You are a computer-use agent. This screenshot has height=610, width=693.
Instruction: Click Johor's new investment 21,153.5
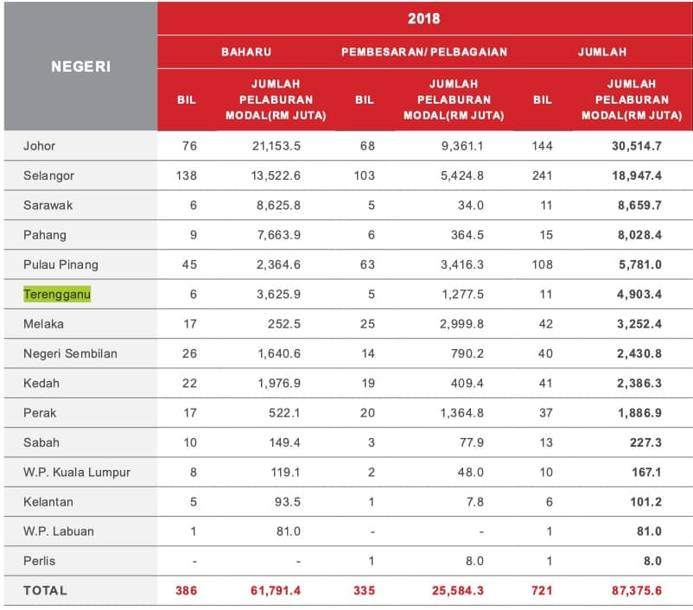tap(277, 146)
